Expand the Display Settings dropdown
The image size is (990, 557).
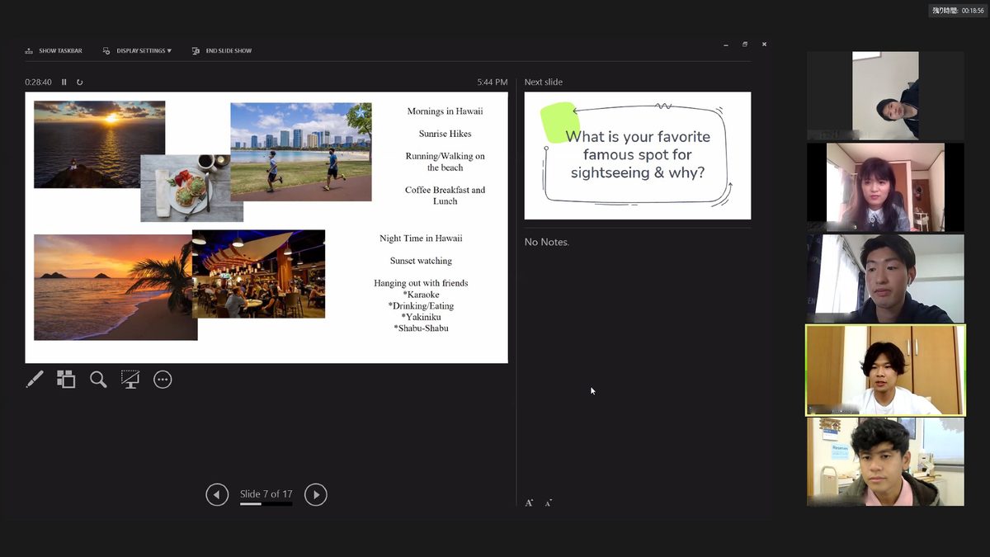click(x=137, y=51)
